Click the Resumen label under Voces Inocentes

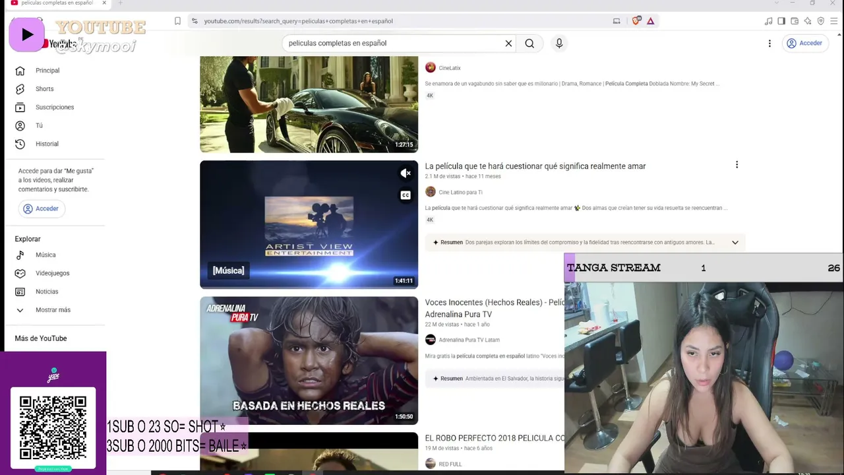[x=452, y=379]
